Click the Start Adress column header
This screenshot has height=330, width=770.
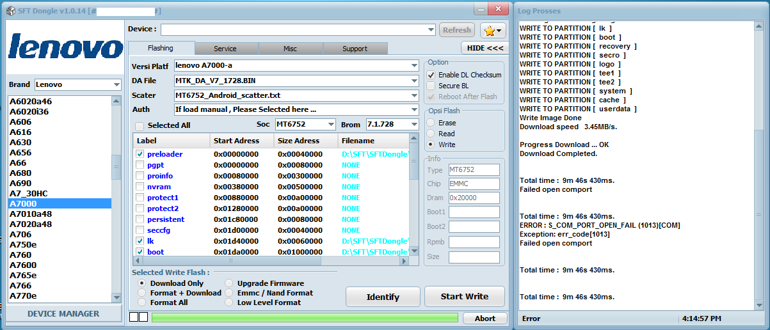pyautogui.click(x=242, y=141)
